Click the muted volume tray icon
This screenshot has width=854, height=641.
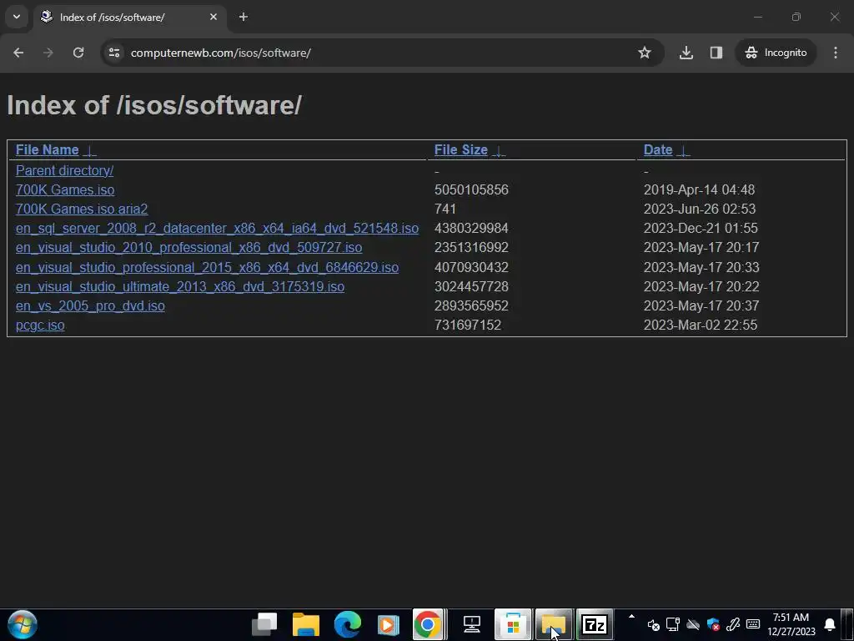[x=654, y=625]
